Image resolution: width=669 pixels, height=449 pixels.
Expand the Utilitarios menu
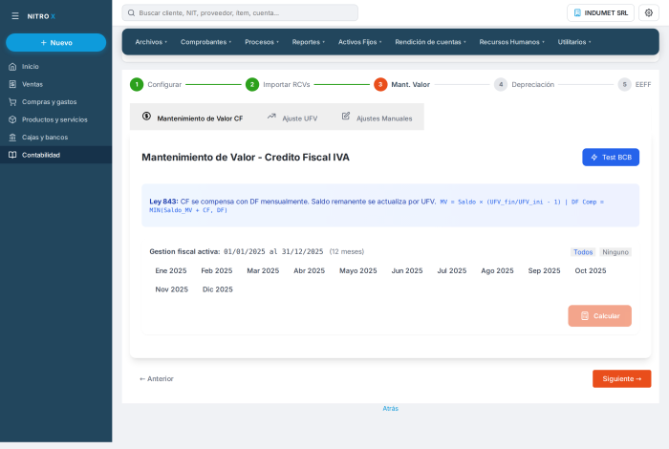tap(573, 42)
